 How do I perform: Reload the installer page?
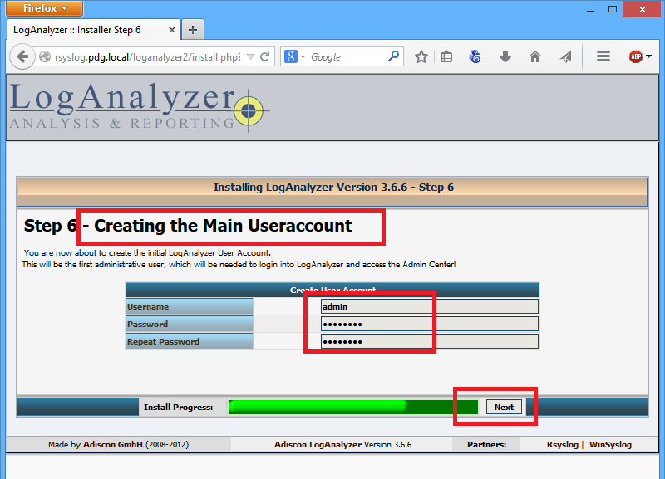click(x=265, y=57)
